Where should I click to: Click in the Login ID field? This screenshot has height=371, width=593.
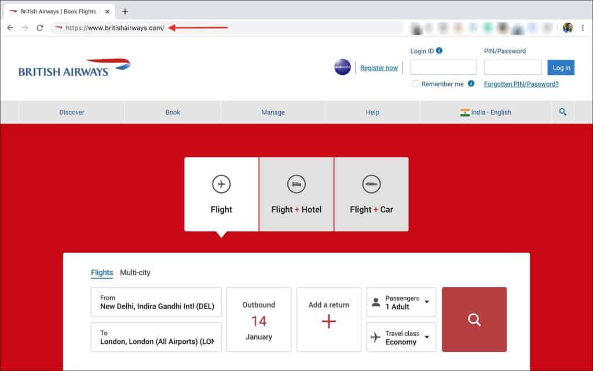point(444,67)
